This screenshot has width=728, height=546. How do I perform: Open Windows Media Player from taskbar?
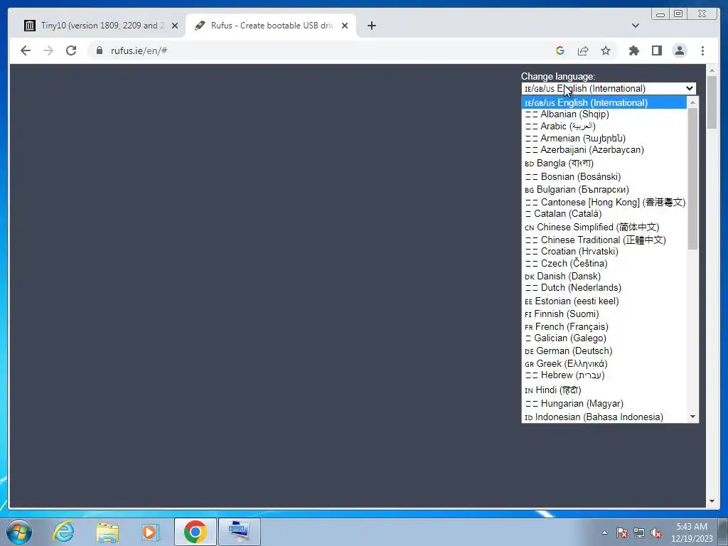coord(150,532)
